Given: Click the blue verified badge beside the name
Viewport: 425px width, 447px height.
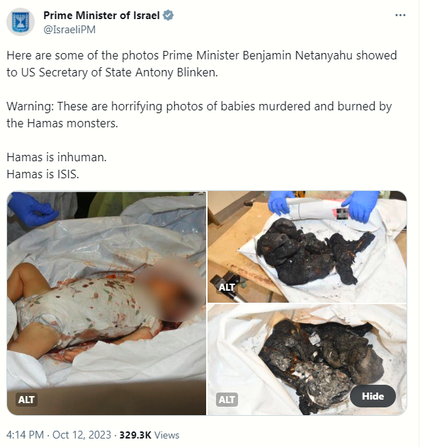Looking at the screenshot, I should (168, 16).
